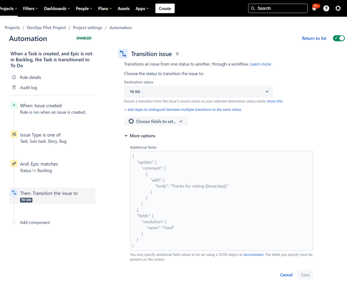Click the green plus trigger icon

pos(14,105)
